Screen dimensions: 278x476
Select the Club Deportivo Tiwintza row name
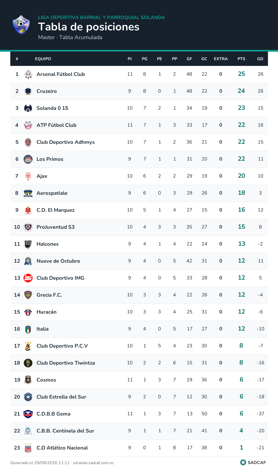(x=66, y=363)
